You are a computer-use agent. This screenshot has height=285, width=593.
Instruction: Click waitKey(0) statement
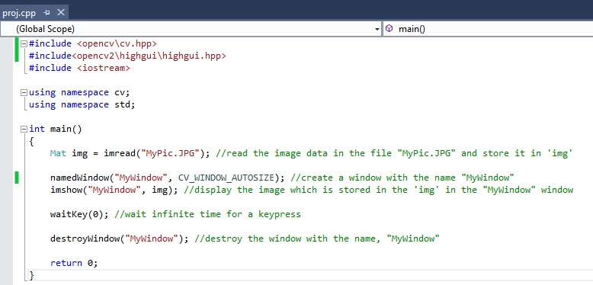(79, 214)
